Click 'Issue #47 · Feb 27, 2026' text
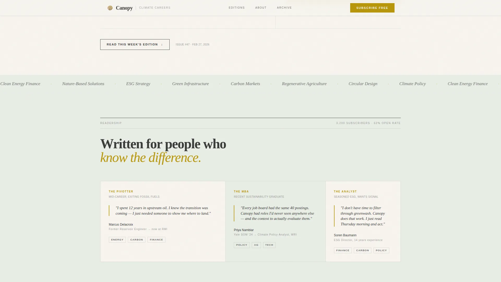 [193, 45]
